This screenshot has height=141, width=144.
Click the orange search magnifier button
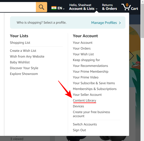coord(41,7)
